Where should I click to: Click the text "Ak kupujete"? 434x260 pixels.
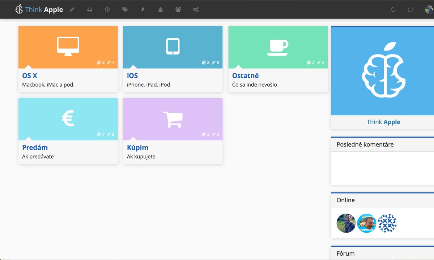[x=141, y=157]
